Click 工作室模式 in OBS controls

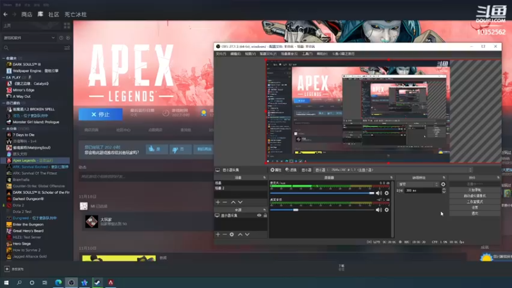(475, 202)
